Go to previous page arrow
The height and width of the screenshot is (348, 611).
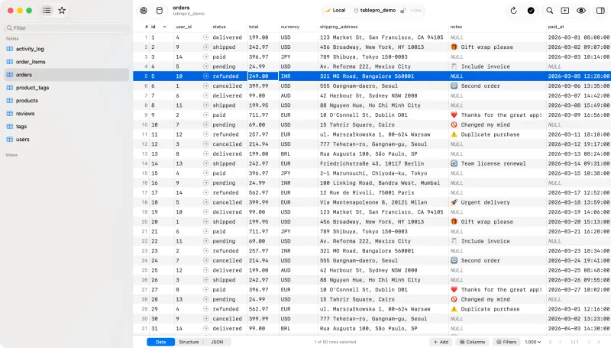561,342
